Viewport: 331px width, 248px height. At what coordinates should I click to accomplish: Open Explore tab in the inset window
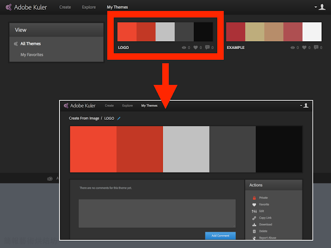point(128,105)
